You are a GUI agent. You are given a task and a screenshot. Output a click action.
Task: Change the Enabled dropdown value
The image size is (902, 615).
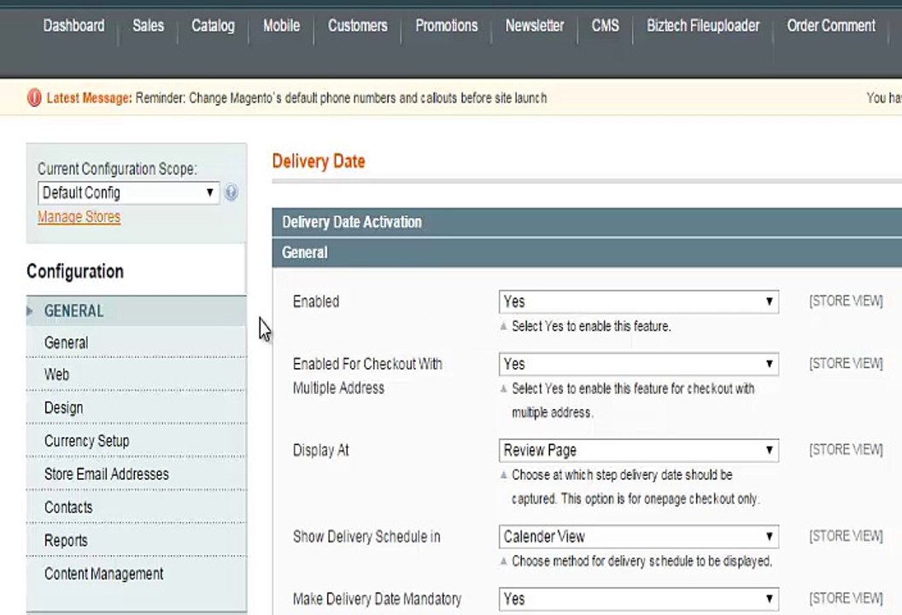click(x=639, y=302)
